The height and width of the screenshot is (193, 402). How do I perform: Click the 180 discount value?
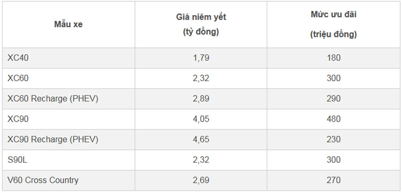tap(334, 58)
